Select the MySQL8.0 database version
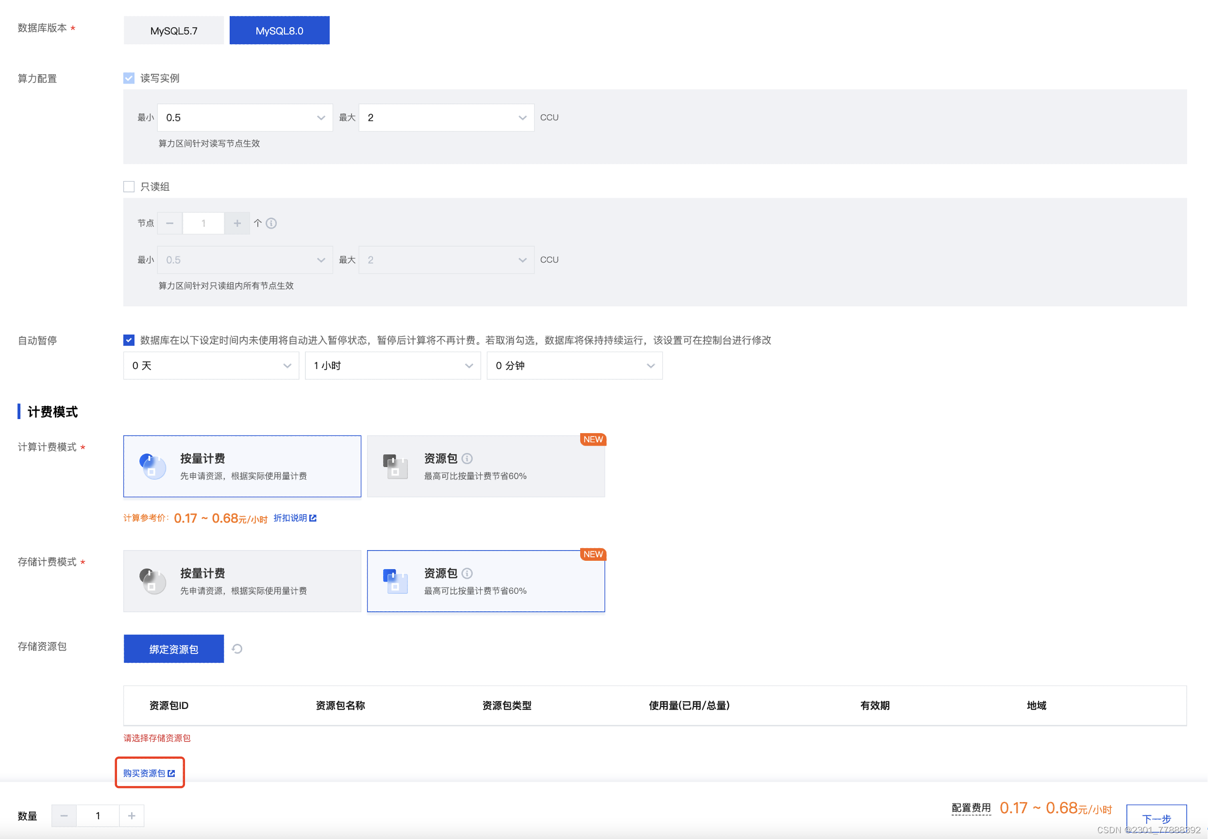This screenshot has height=839, width=1208. [279, 31]
